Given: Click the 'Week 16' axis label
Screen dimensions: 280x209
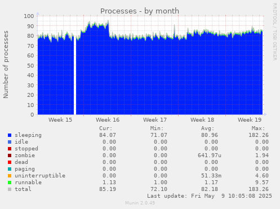Looking at the screenshot, I should [108, 120].
